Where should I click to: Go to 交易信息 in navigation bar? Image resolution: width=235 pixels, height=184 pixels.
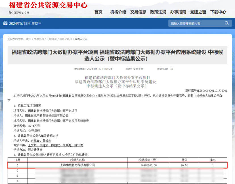coord(138,12)
